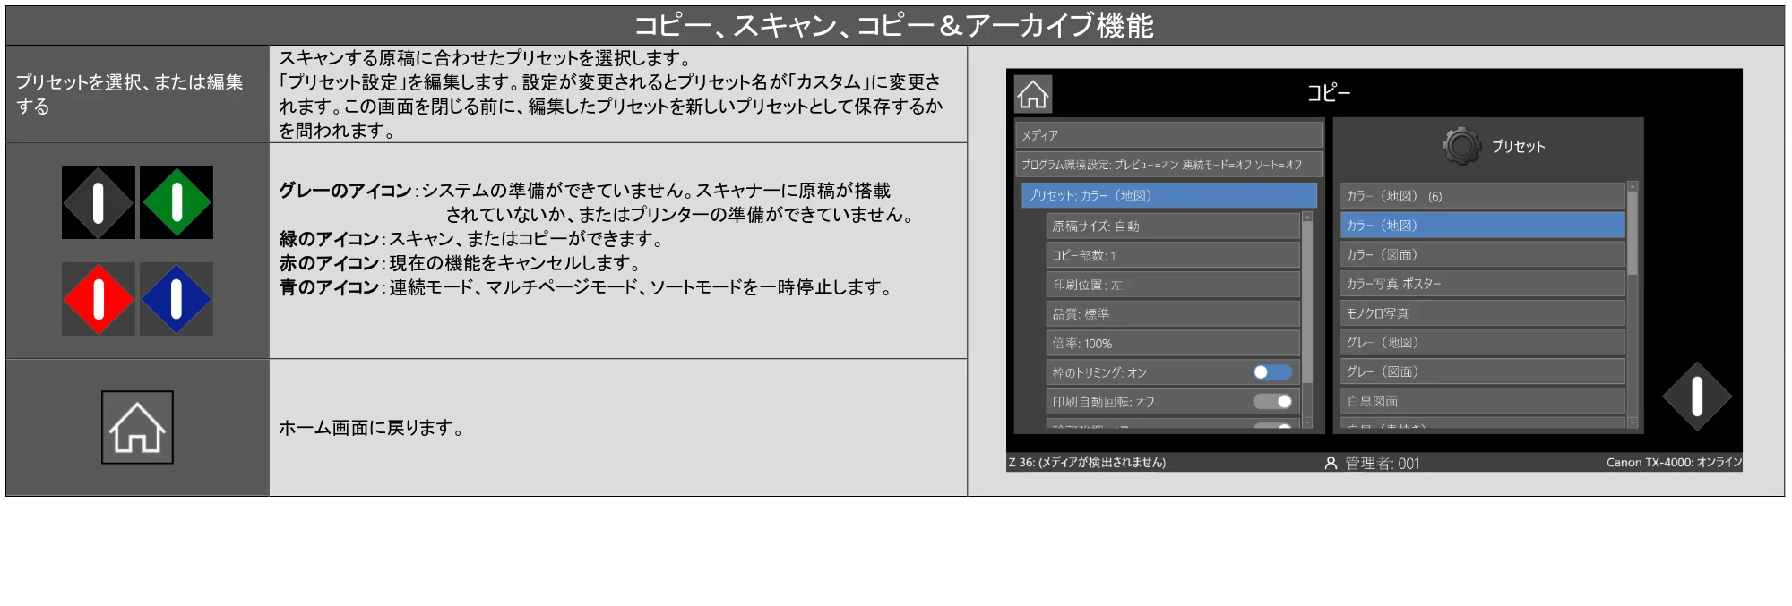Open the メディア section

coord(1168,135)
